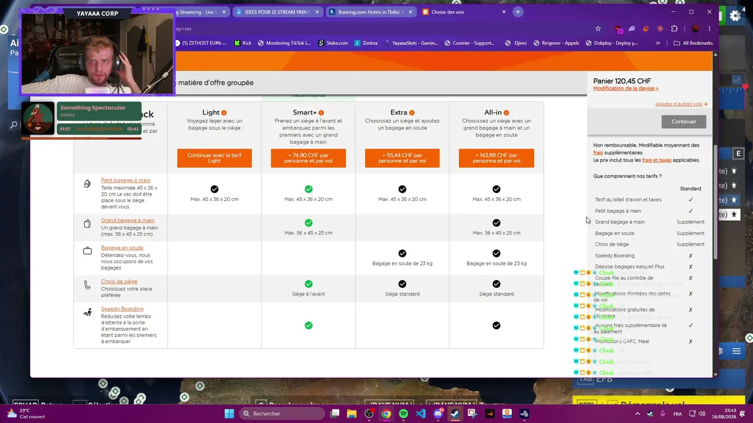Open Zimbra bookmark
Screen dimensions: 753x423
click(x=366, y=43)
